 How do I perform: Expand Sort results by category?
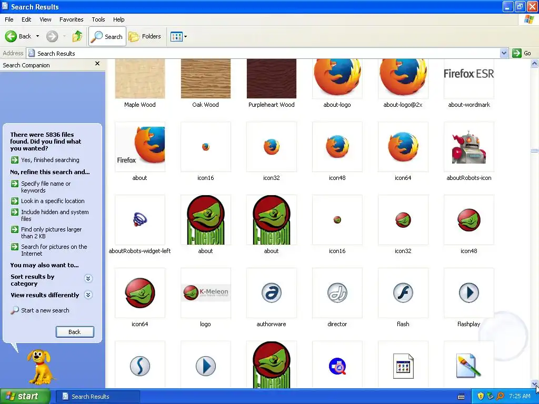(88, 278)
